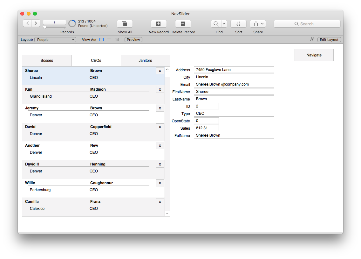Remove Willie Coughenour row with x
361x259 pixels.
pos(160,183)
